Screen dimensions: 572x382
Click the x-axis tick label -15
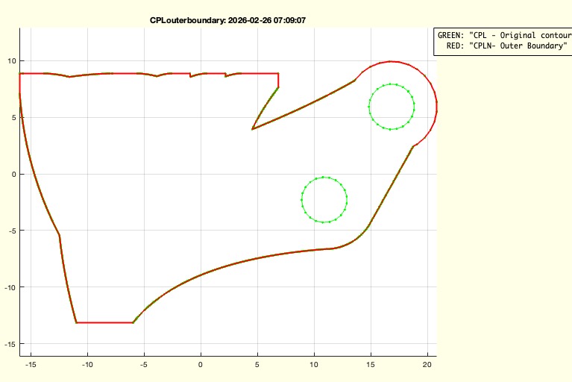(x=31, y=365)
